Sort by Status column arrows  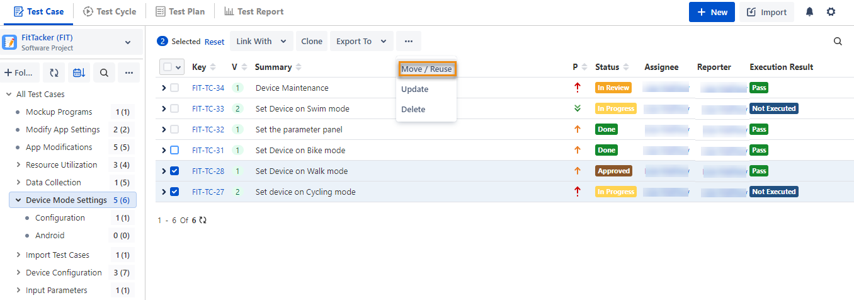(x=626, y=67)
